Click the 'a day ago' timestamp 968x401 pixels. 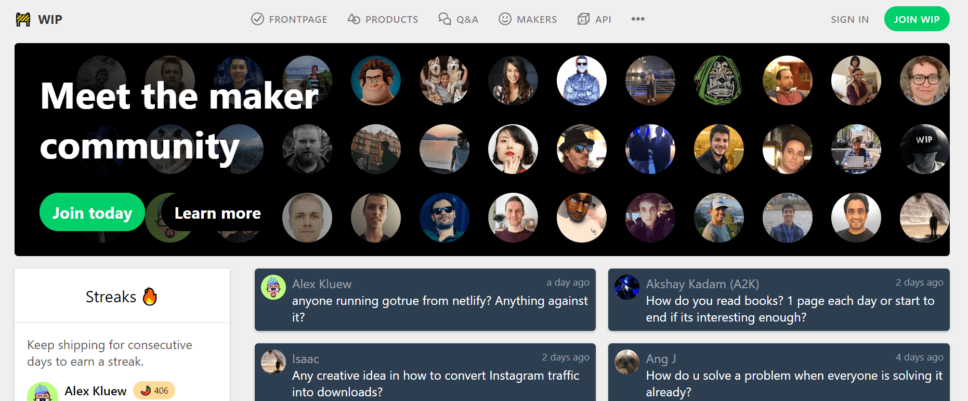(568, 283)
